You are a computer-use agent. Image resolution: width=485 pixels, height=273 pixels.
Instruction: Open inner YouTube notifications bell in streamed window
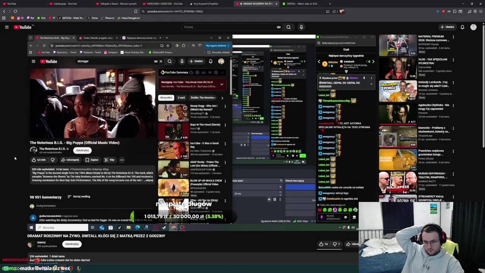(x=211, y=61)
